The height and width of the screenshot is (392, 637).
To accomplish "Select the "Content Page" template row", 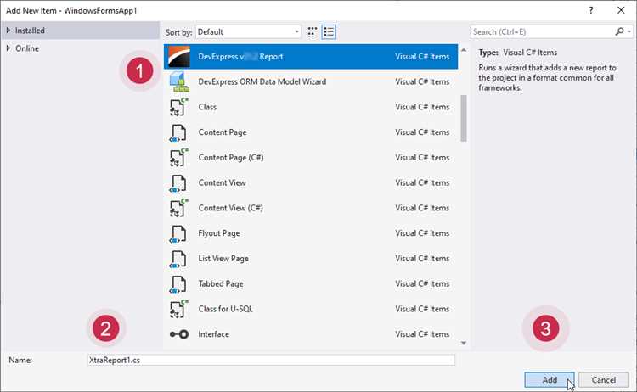I will (x=311, y=132).
